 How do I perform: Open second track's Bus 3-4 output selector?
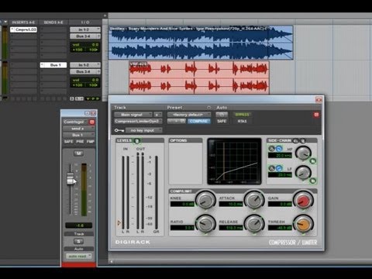click(85, 71)
